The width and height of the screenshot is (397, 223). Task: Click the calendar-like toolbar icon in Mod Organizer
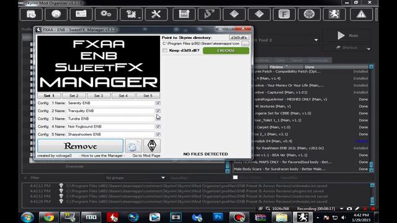(184, 14)
